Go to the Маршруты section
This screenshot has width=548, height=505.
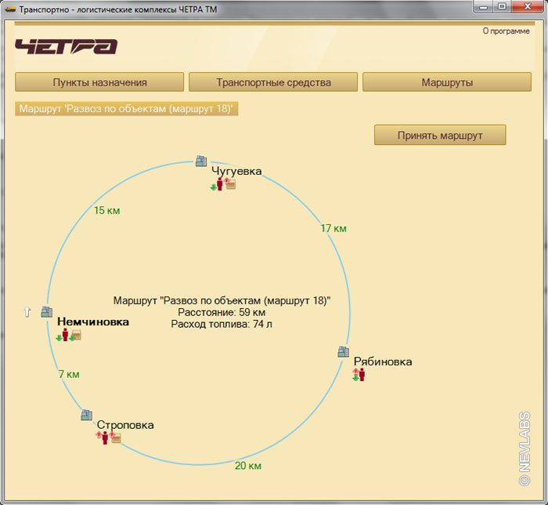(x=446, y=82)
